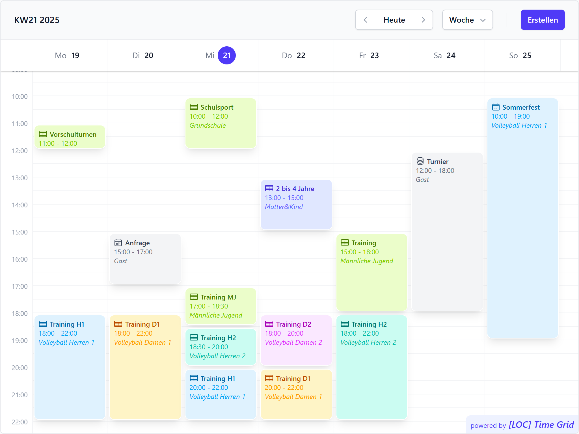579x434 pixels.
Task: Click table icon on Training D2 event
Action: click(x=269, y=324)
